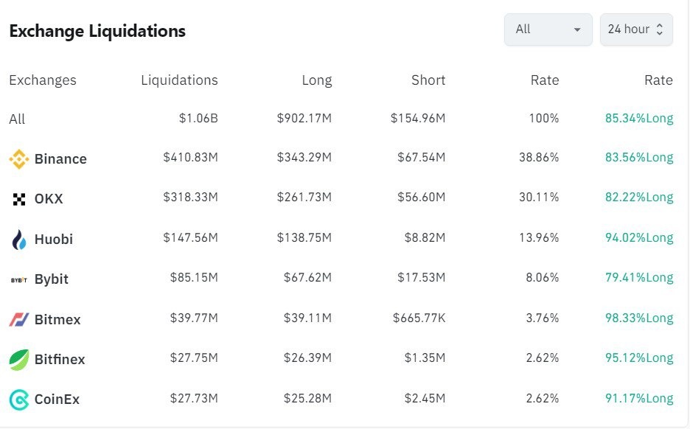This screenshot has height=429, width=690.
Task: Open the Binance exchange name link
Action: tap(60, 159)
